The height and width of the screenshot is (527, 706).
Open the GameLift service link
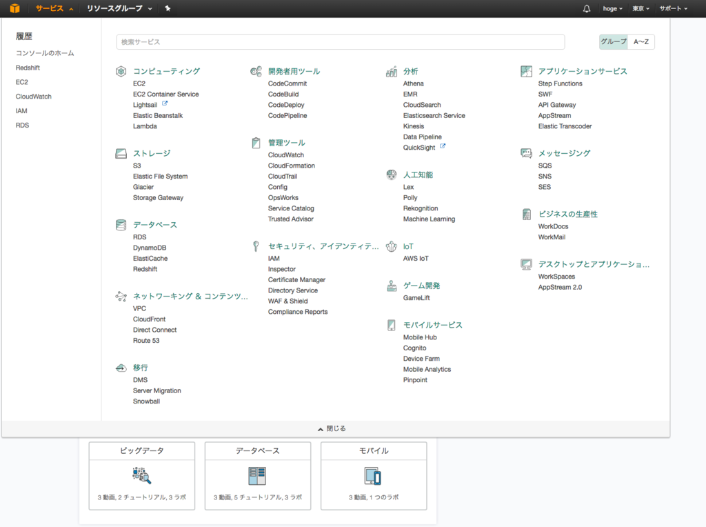(416, 298)
